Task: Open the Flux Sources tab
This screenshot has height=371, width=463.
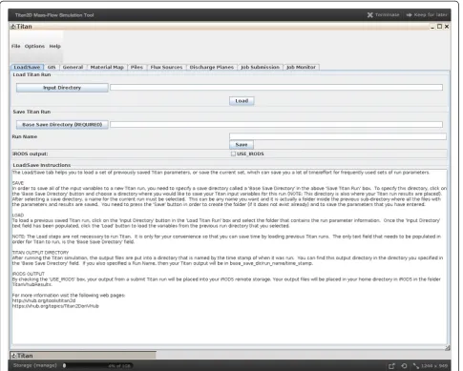Action: (x=166, y=67)
